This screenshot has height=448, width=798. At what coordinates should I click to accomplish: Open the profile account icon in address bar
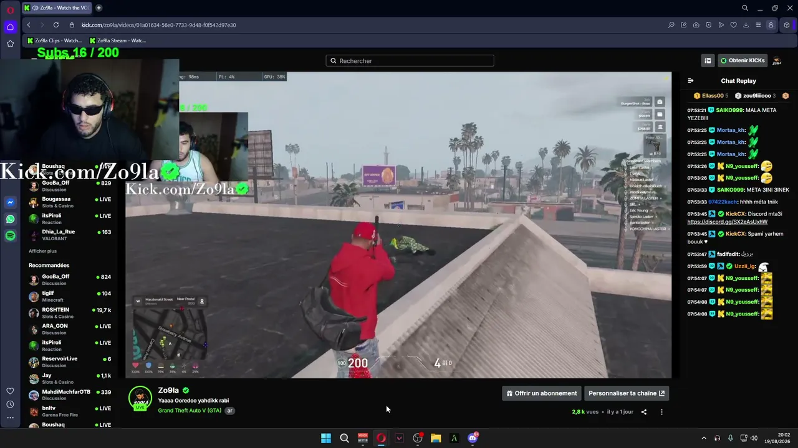click(771, 25)
